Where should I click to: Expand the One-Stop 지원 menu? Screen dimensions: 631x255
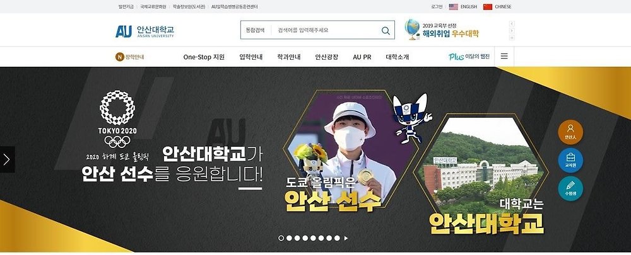[204, 57]
